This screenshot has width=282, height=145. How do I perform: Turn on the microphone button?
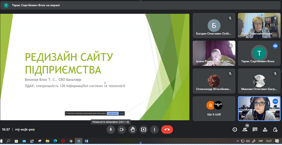pyautogui.click(x=111, y=129)
